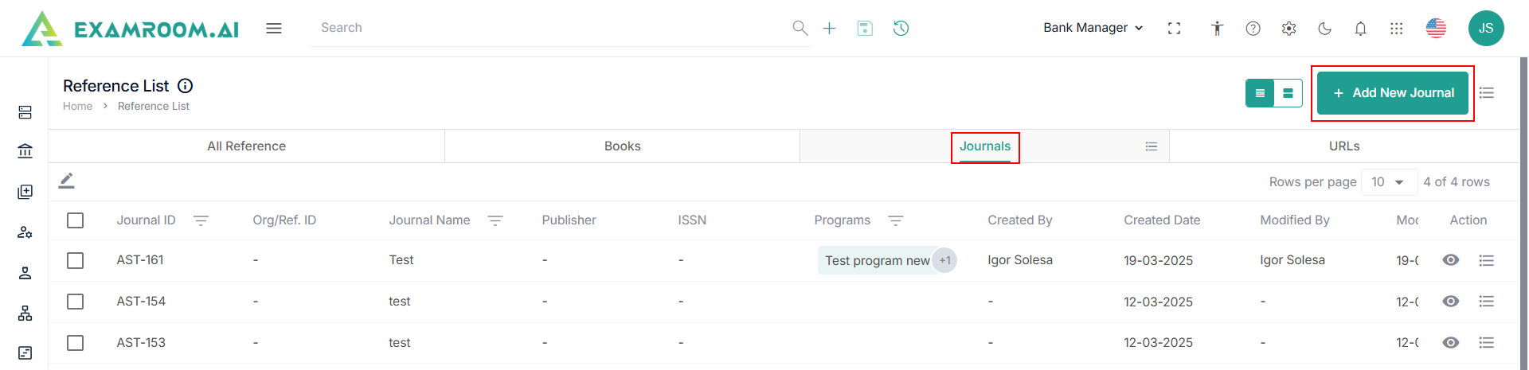Open the Journal ID column filter
The height and width of the screenshot is (370, 1529).
tap(201, 220)
